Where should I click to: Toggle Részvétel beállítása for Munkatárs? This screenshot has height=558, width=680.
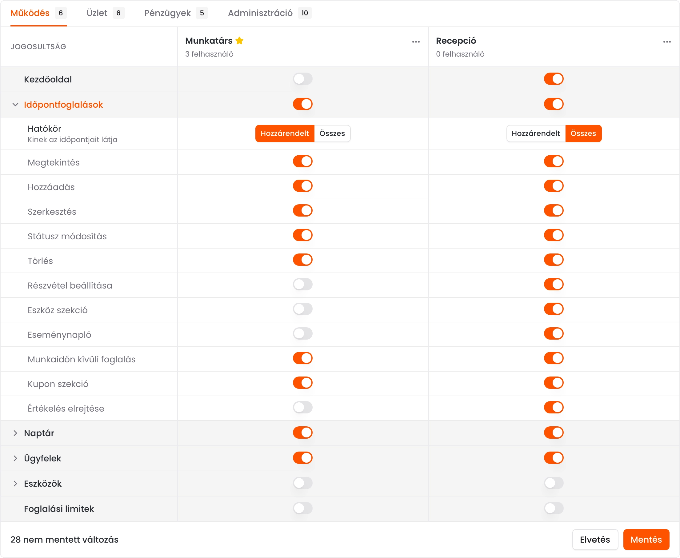pos(302,285)
